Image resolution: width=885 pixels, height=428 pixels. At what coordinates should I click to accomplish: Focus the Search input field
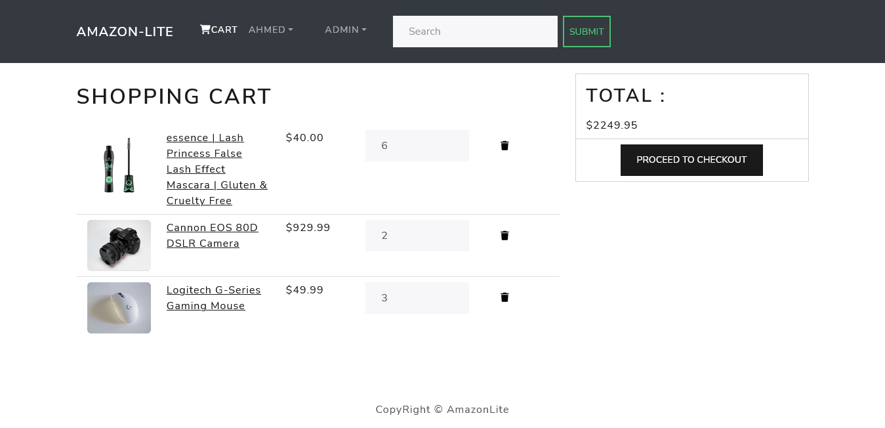(475, 32)
